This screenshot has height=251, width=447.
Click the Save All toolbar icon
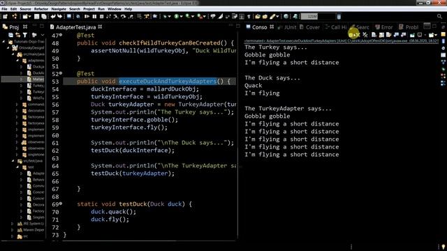pos(44,17)
